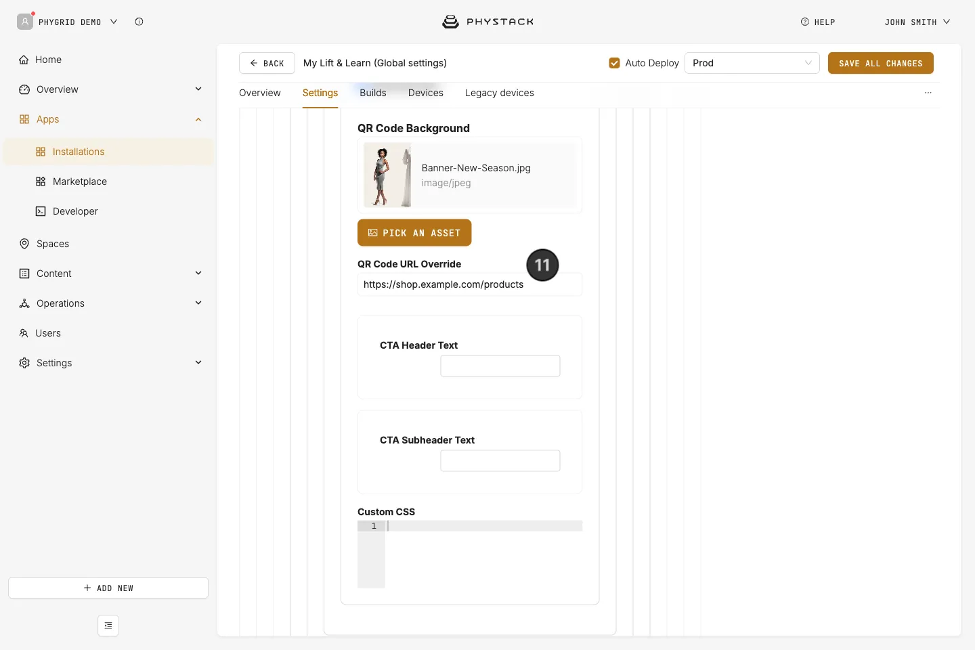The image size is (975, 650).
Task: Collapse the sidebar with the bottom toggle icon
Action: [x=108, y=626]
